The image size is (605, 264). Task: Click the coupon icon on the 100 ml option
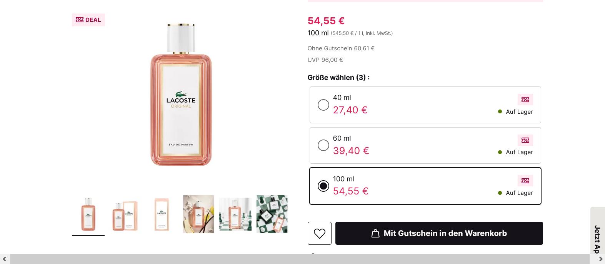point(525,181)
